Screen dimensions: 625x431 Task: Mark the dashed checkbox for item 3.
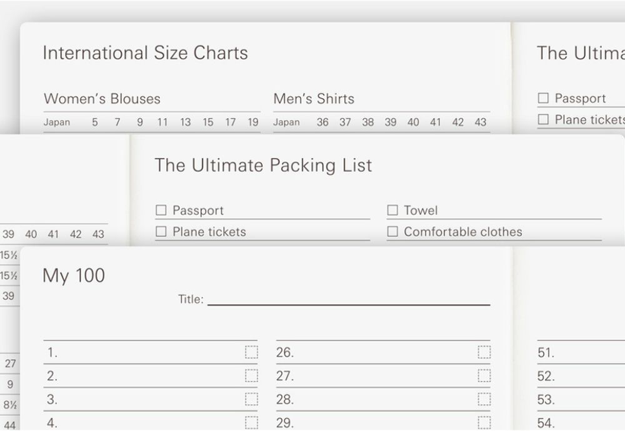coord(251,399)
